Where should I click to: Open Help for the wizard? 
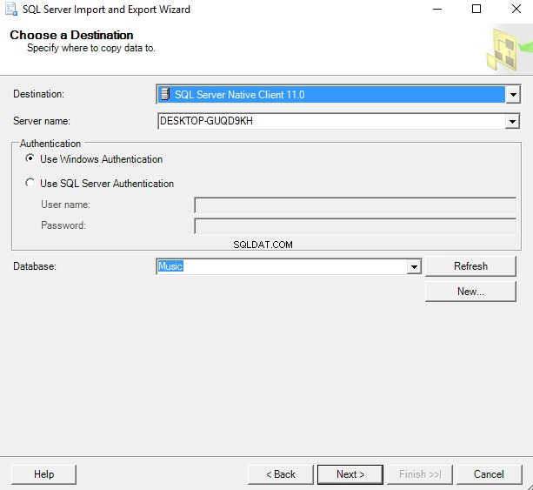[x=43, y=474]
